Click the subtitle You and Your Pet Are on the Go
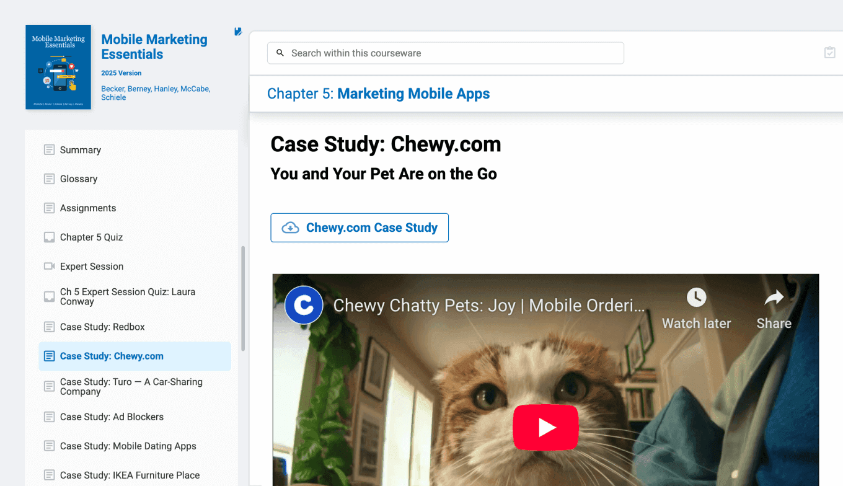Image resolution: width=843 pixels, height=486 pixels. pos(384,174)
